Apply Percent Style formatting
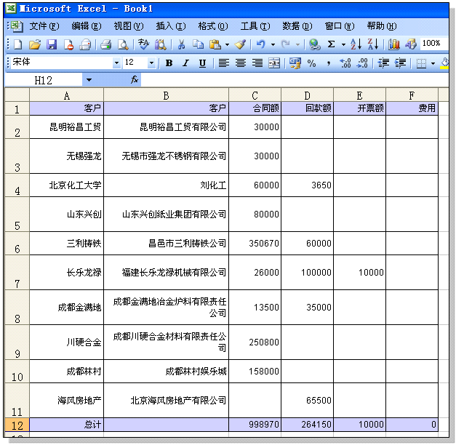The image size is (456, 445). click(x=312, y=63)
